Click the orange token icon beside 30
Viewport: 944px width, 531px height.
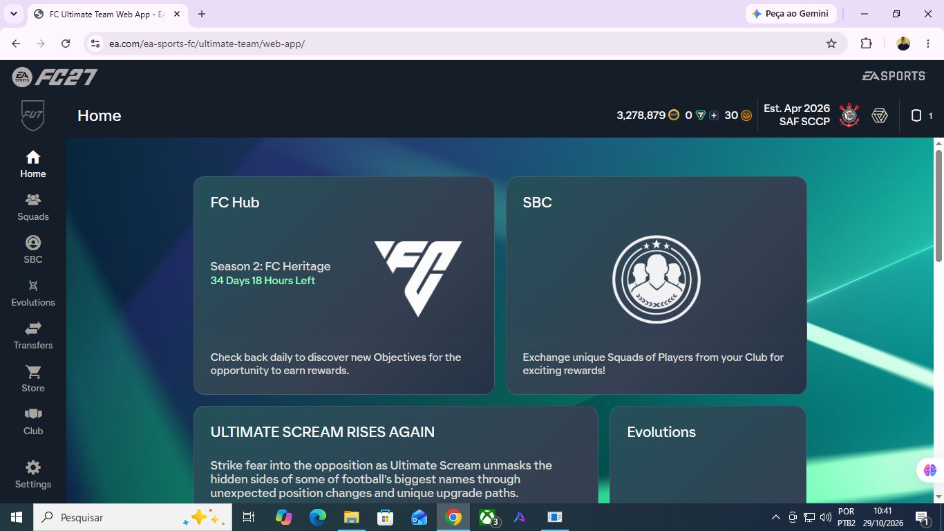pyautogui.click(x=746, y=115)
